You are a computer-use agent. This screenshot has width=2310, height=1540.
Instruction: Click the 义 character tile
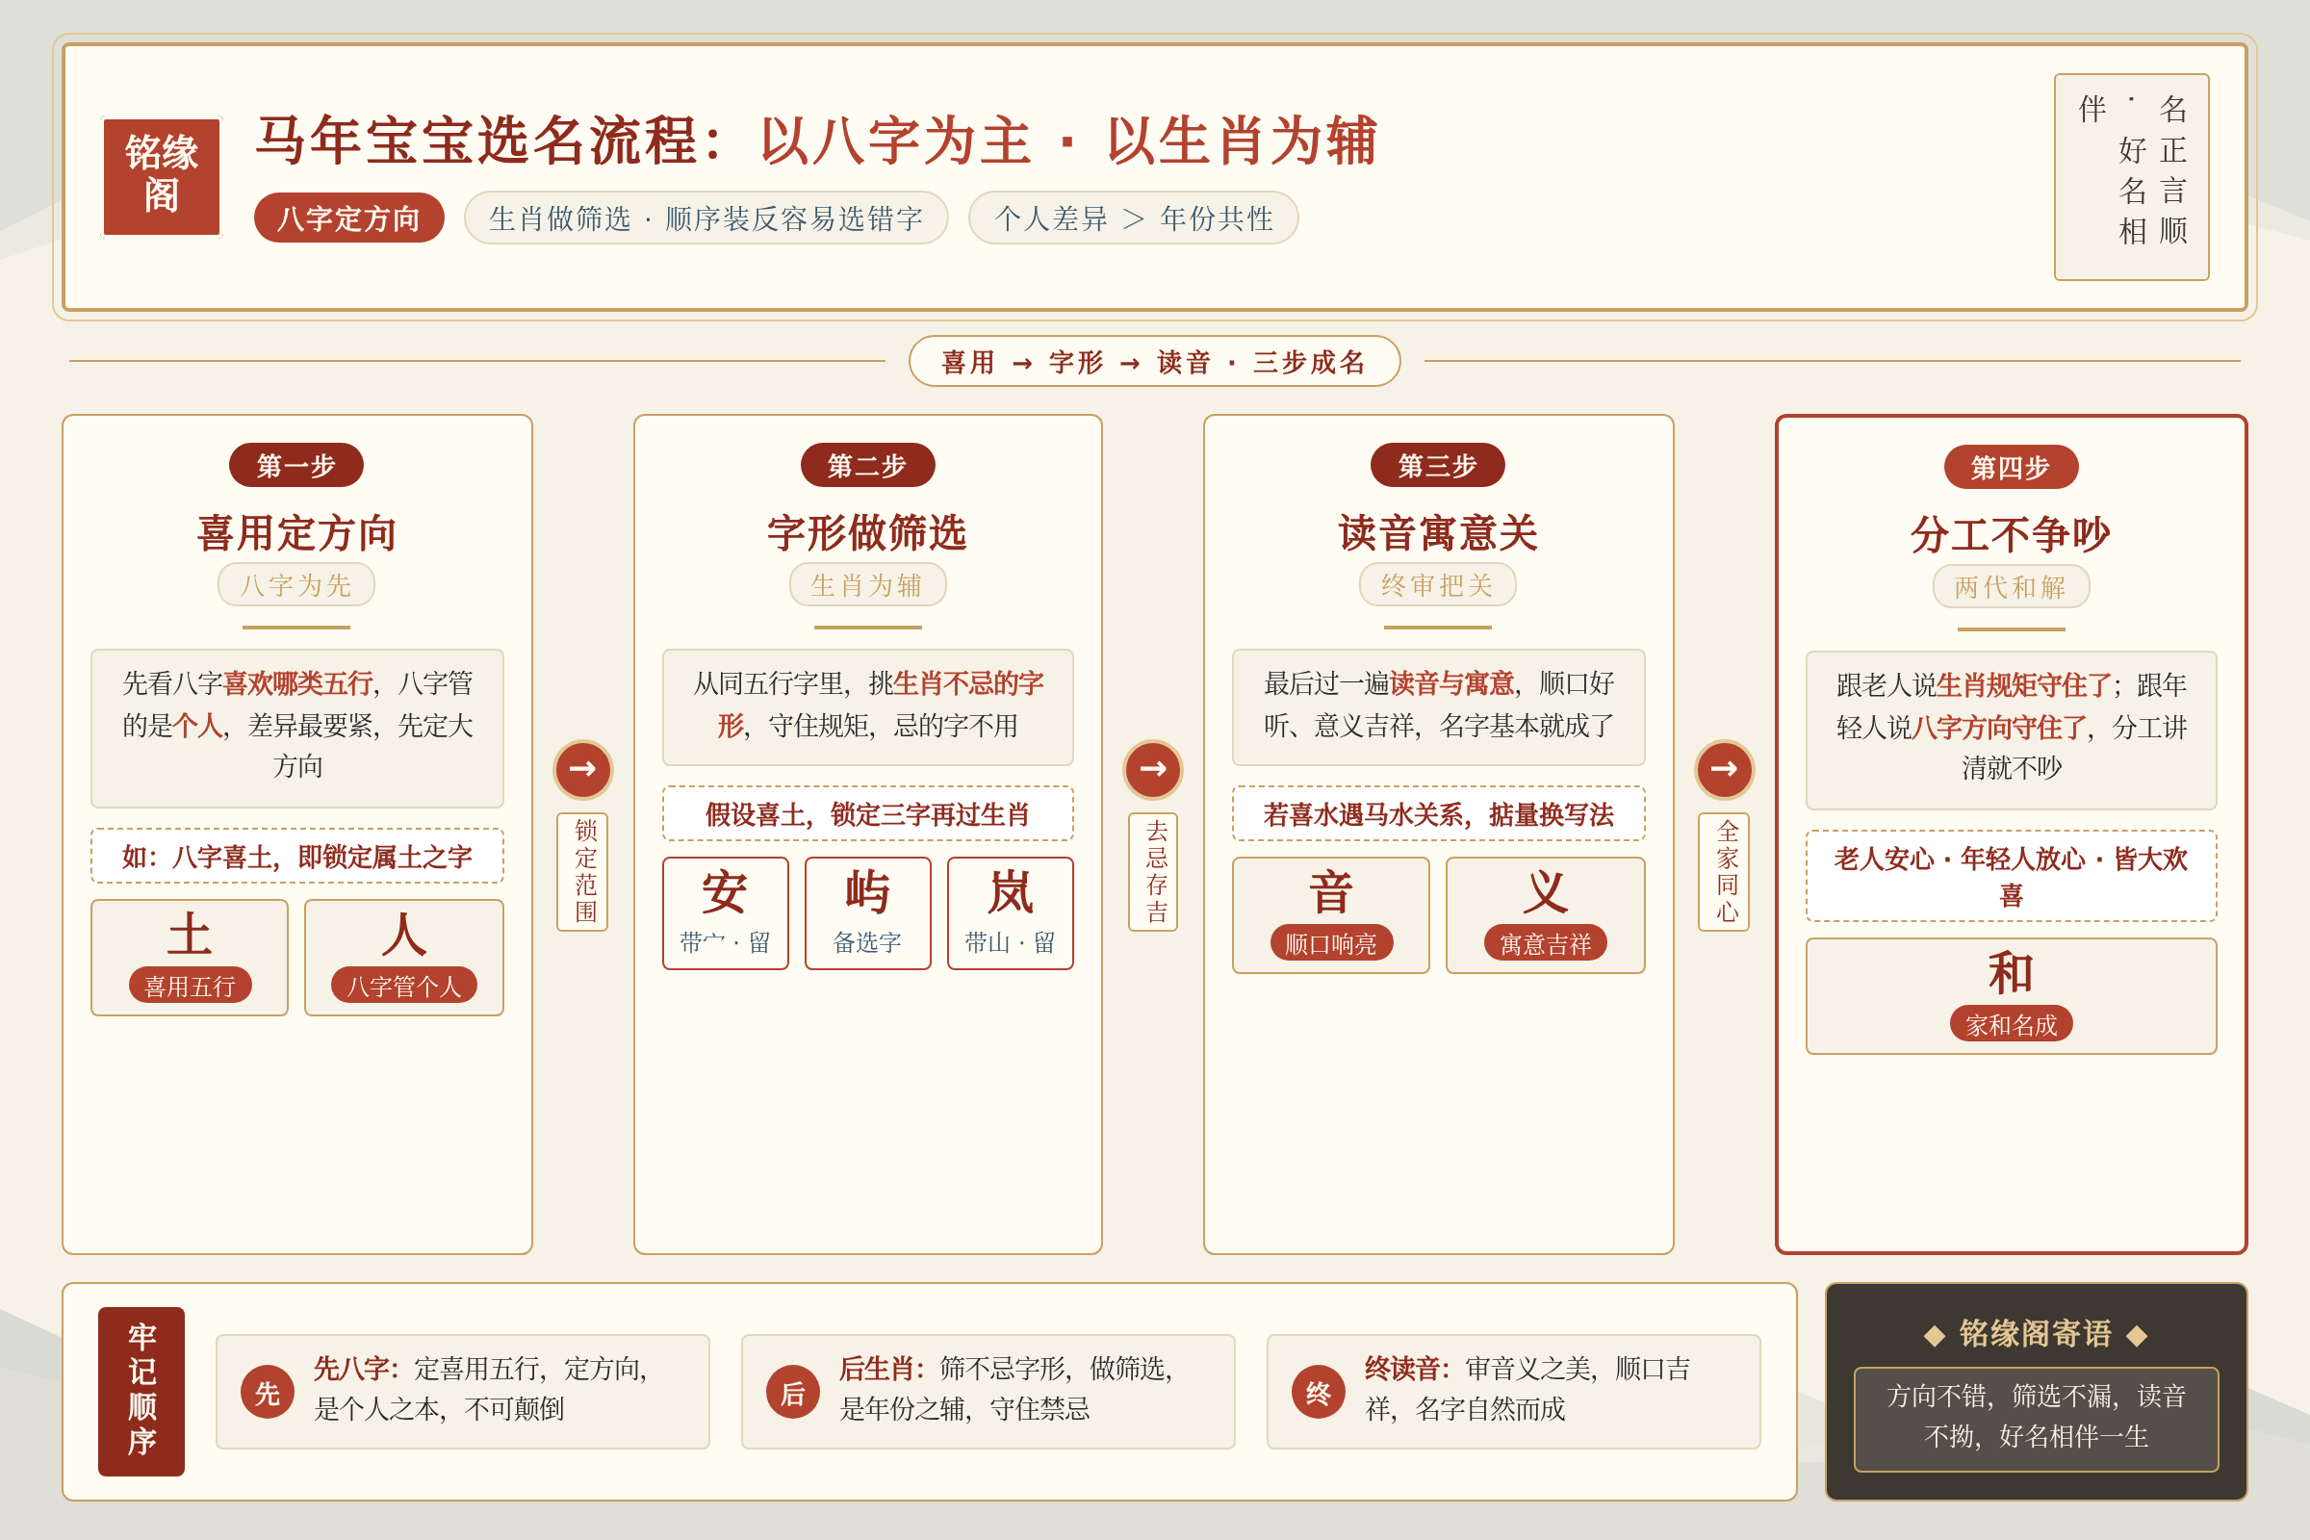(x=1545, y=915)
